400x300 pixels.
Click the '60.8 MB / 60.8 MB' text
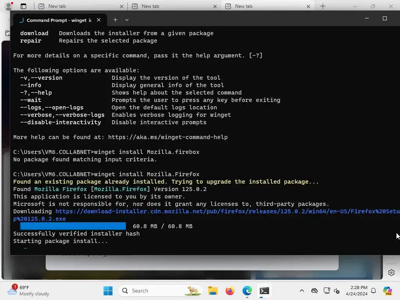coord(162,226)
